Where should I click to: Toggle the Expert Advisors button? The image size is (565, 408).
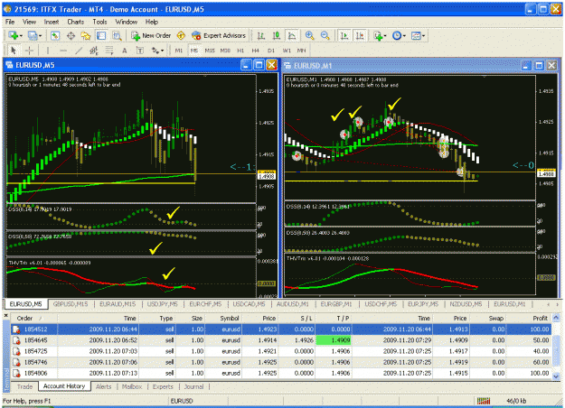219,35
